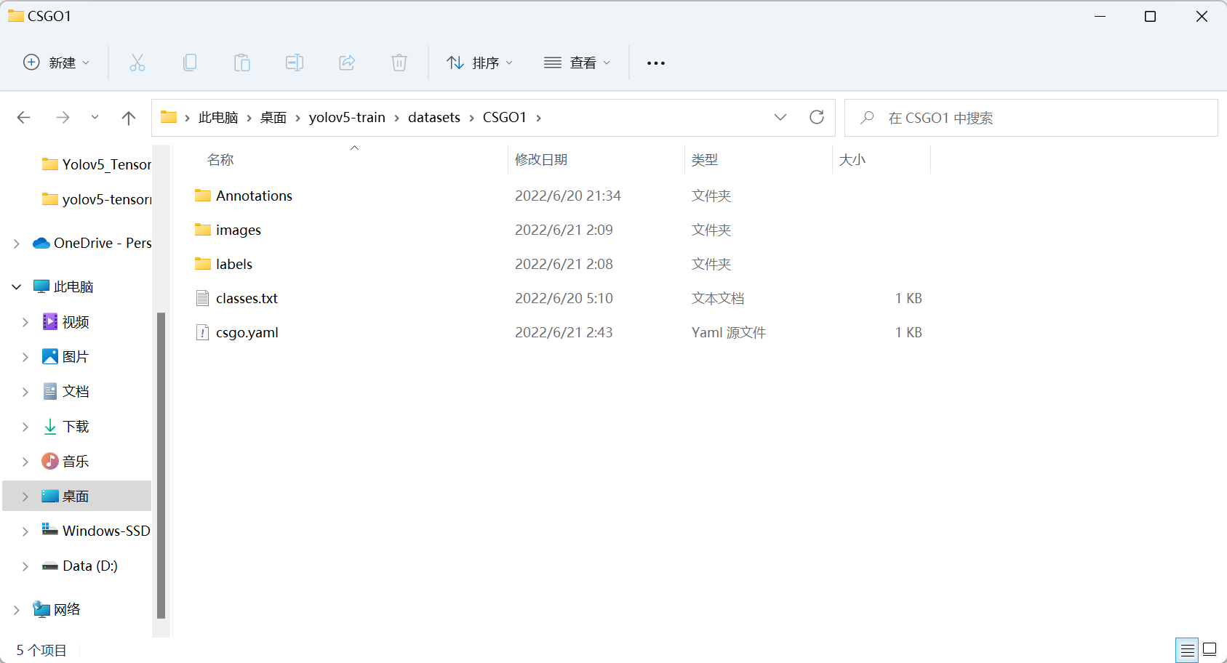
Task: Click the search CSGO1 field
Action: (1031, 118)
